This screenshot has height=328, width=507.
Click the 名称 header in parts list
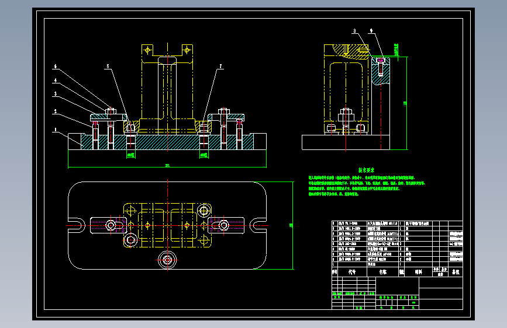383,272
